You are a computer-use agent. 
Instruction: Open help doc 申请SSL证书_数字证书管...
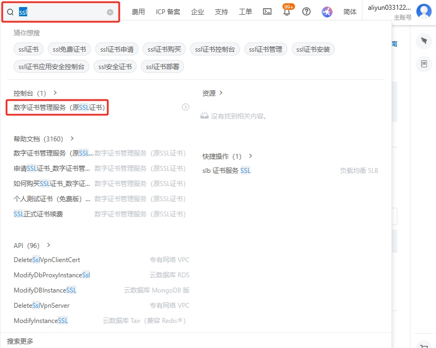[52, 169]
